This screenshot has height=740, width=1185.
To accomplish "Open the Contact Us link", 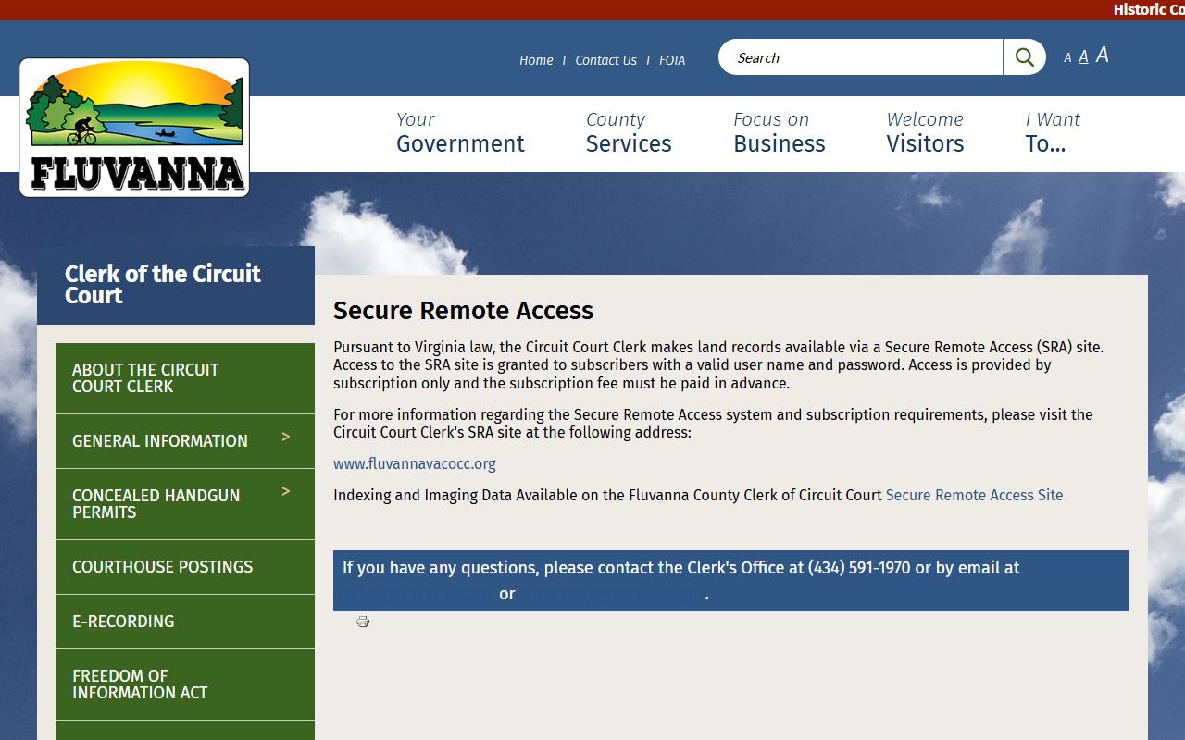I will [605, 60].
